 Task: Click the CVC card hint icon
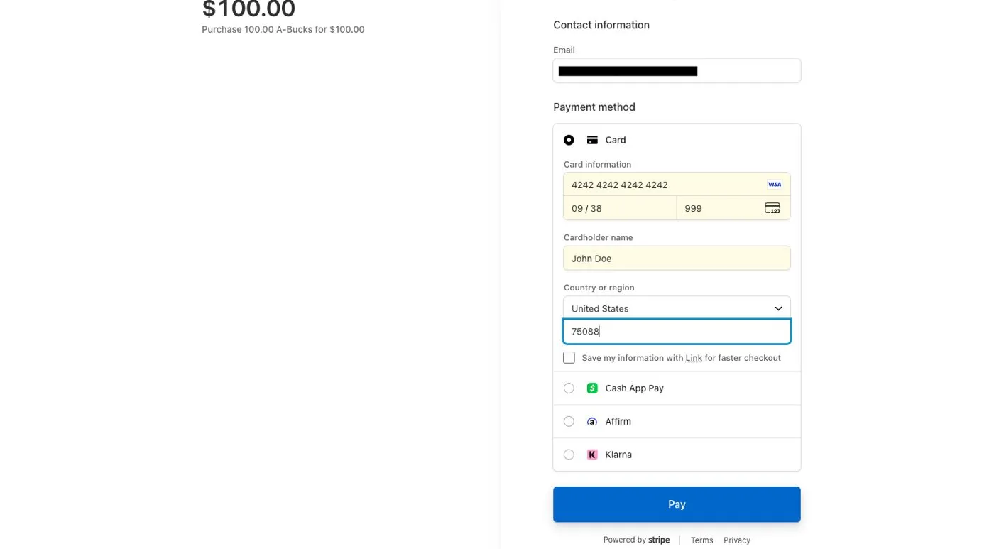click(x=772, y=208)
